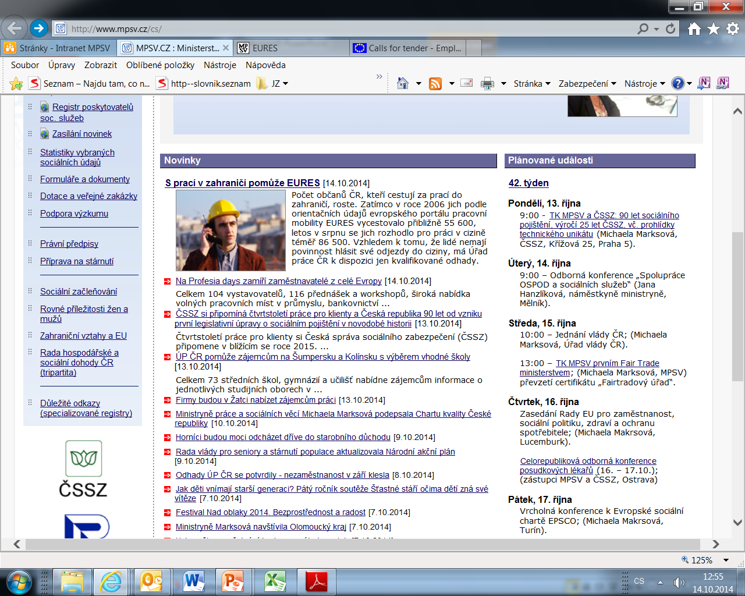Open the Soubor menu
745x596 pixels.
[x=25, y=65]
